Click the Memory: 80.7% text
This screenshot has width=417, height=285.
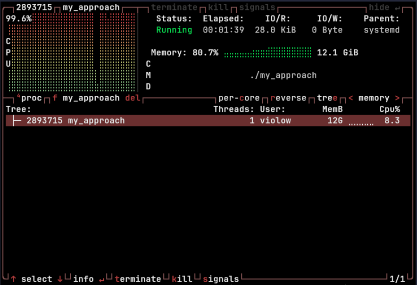[184, 52]
